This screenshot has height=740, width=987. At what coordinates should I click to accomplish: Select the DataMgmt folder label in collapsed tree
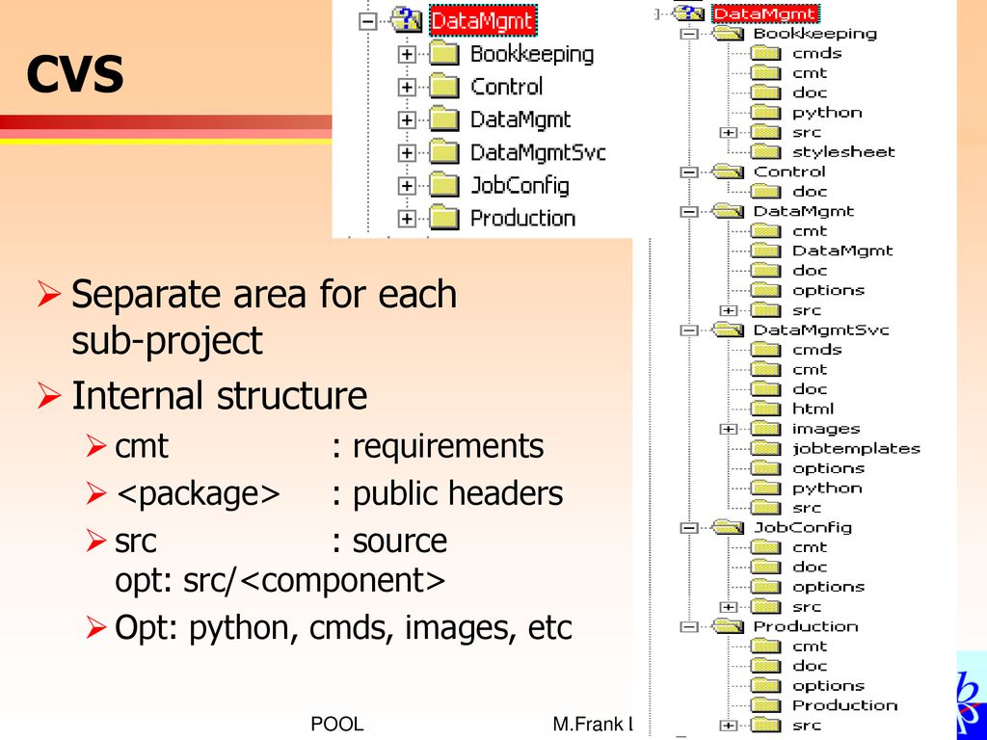click(x=520, y=119)
